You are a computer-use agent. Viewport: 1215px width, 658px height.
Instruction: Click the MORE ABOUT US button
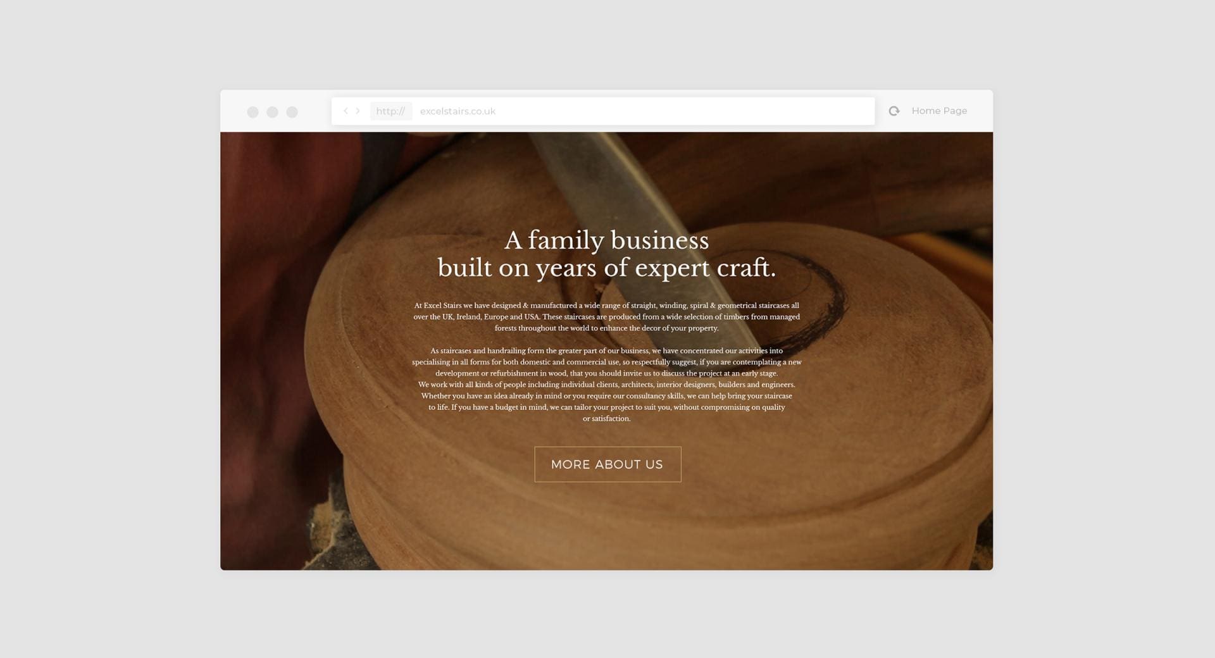pyautogui.click(x=607, y=464)
